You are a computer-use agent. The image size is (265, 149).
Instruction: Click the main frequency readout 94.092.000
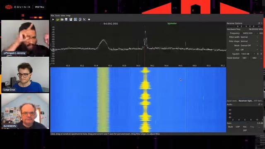[111, 24]
